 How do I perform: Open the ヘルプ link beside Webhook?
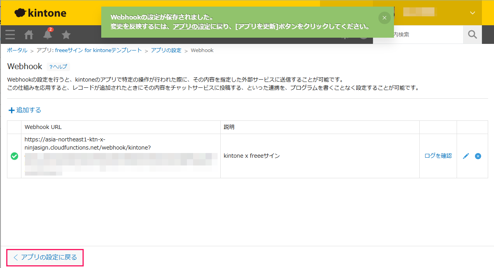(x=58, y=67)
